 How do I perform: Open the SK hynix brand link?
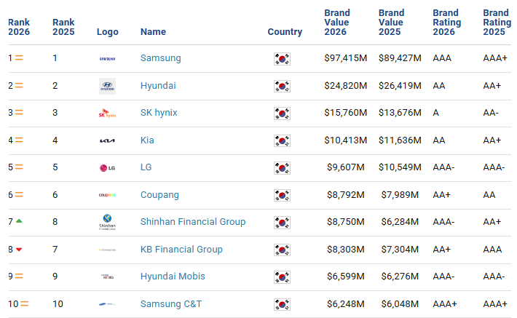pos(159,113)
